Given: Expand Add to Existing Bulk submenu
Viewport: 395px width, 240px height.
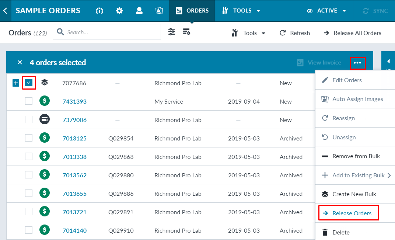Looking at the screenshot, I should click(x=355, y=175).
